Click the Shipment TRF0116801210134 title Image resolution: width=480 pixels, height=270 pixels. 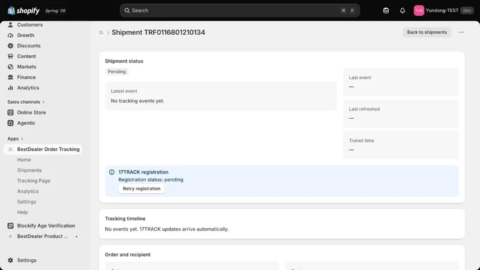pos(158,32)
